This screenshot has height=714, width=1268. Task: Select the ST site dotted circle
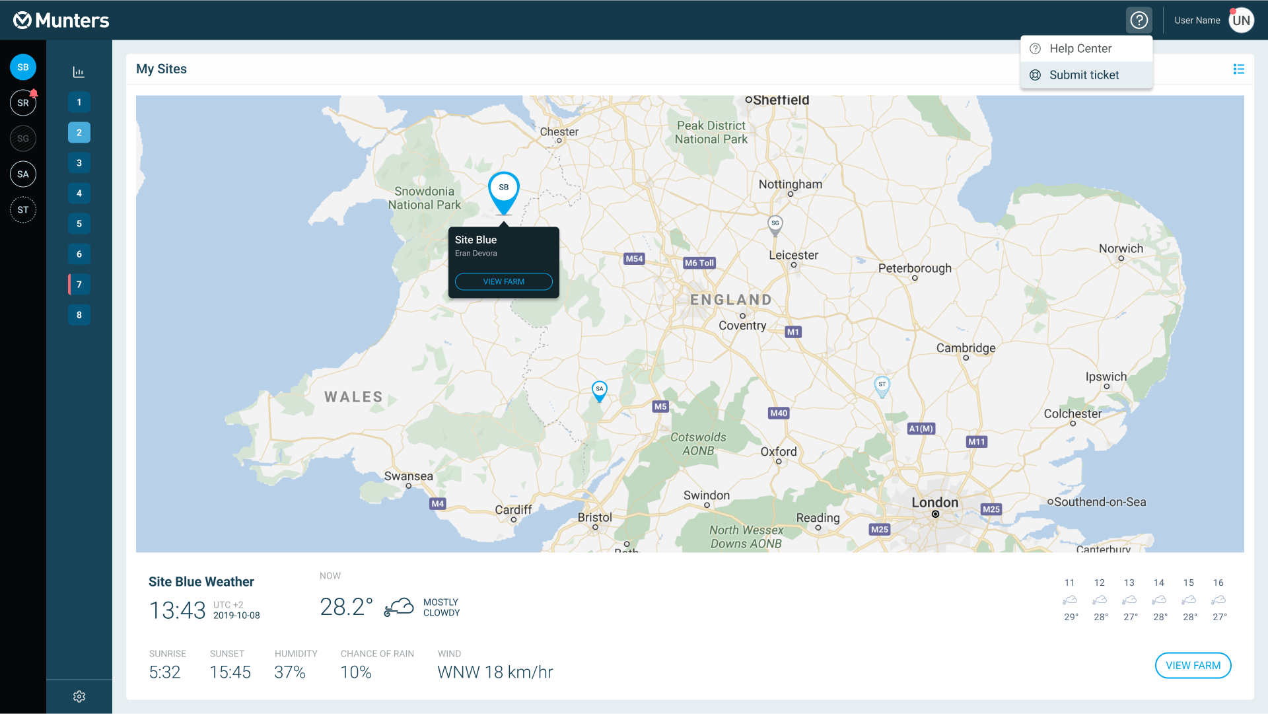[x=23, y=210]
